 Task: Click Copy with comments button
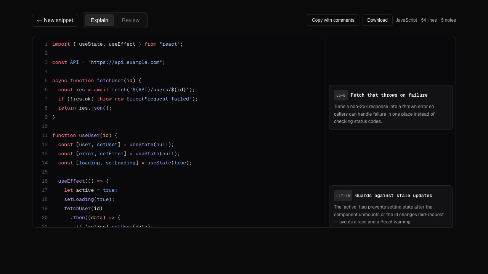(x=333, y=20)
